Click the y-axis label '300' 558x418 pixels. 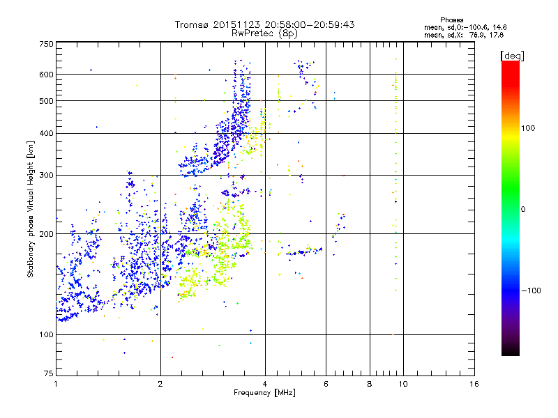[46, 176]
